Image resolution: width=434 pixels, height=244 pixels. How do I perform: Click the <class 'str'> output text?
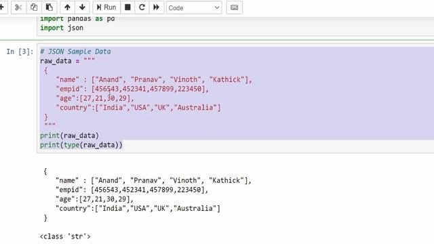65,237
